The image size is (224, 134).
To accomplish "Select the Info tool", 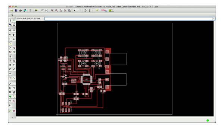I will point(10,20).
